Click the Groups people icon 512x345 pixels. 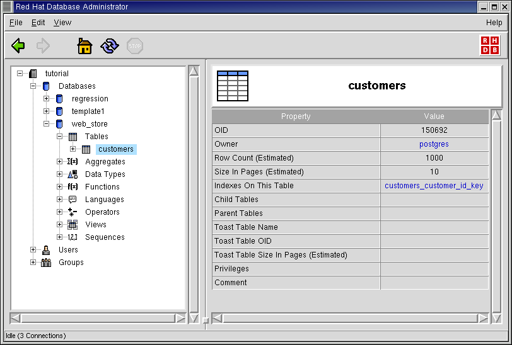point(46,263)
